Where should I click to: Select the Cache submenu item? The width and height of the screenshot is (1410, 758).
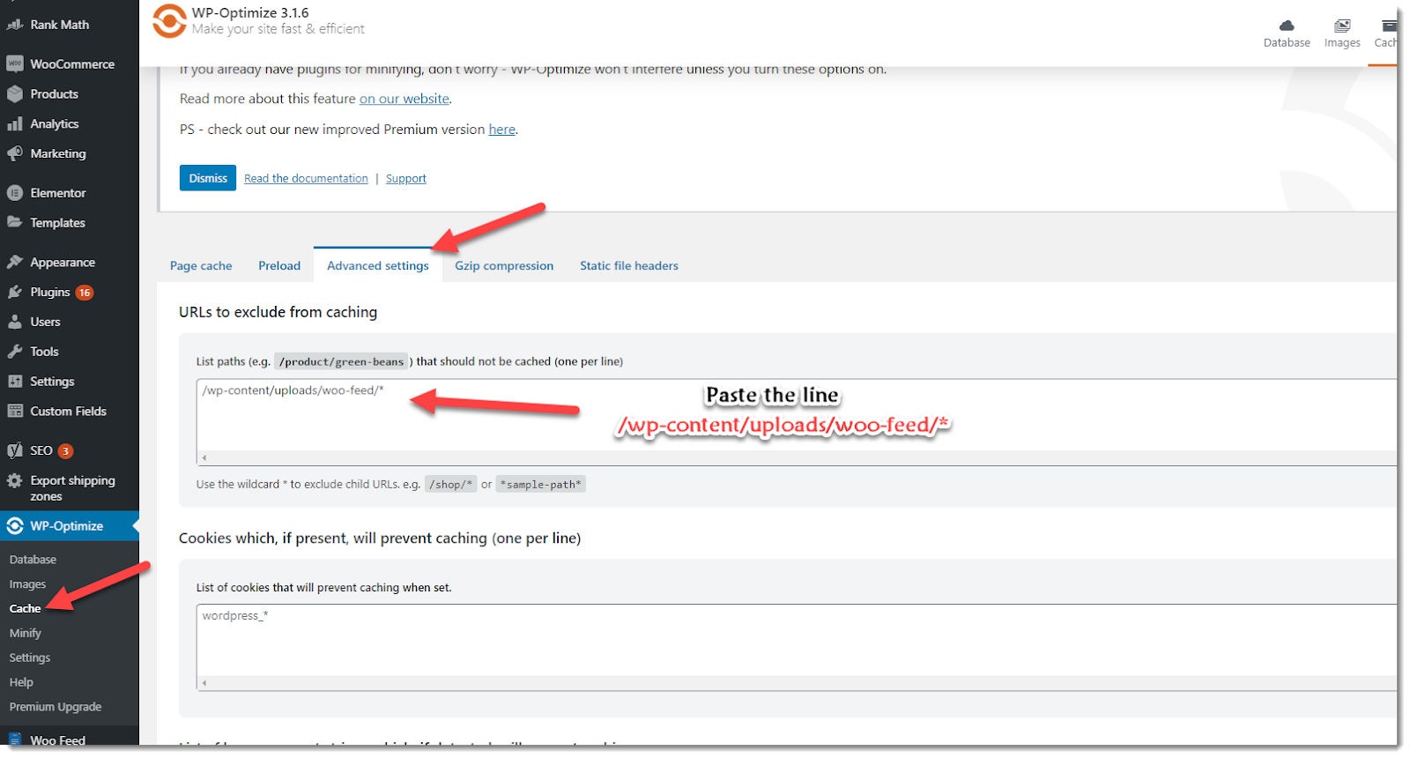coord(25,608)
